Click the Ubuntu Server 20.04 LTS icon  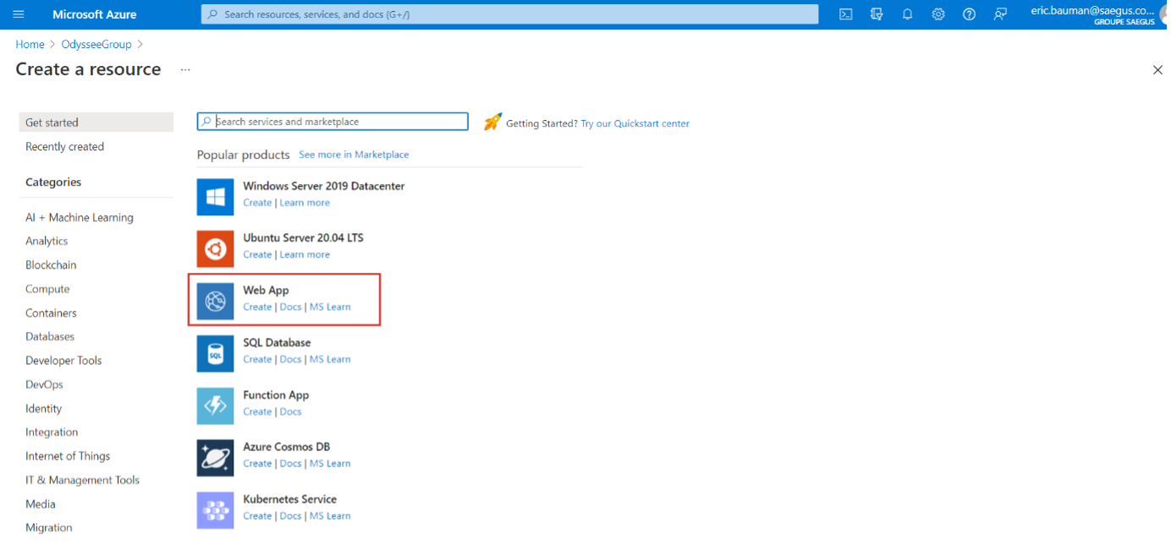(x=215, y=249)
